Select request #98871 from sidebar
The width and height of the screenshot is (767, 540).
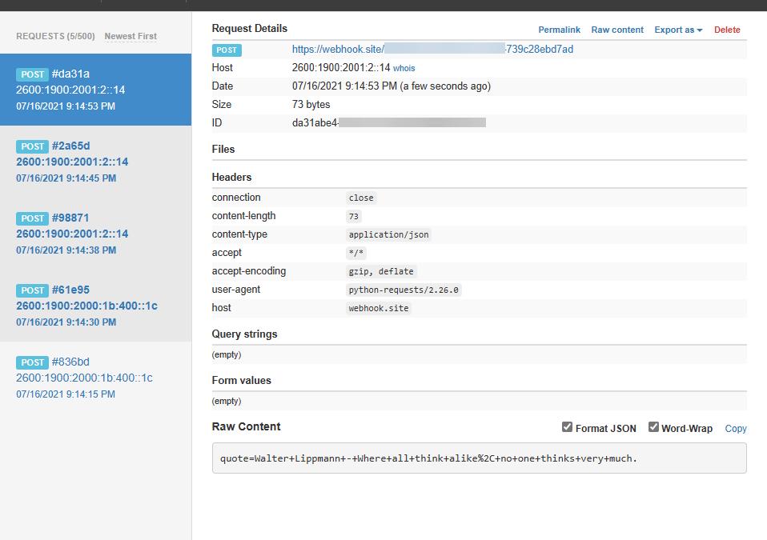(x=95, y=234)
